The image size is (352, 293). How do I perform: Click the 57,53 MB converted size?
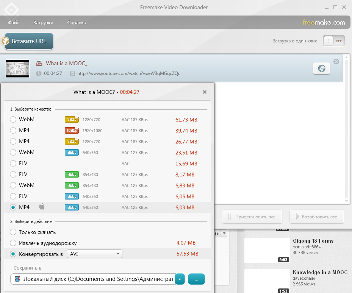pyautogui.click(x=188, y=254)
